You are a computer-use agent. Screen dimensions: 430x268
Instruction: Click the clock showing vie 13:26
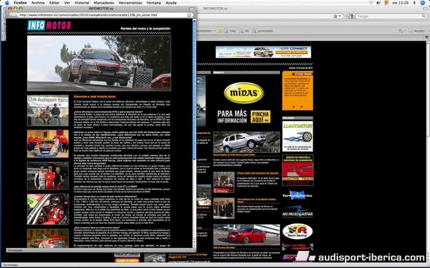(400, 3)
